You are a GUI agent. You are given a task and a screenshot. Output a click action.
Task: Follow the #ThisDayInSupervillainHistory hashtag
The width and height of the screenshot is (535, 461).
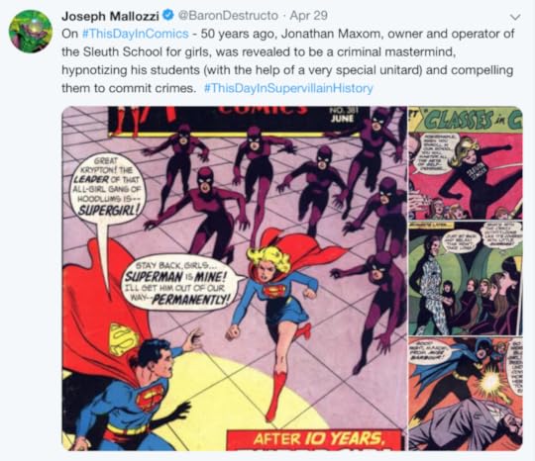click(x=288, y=88)
